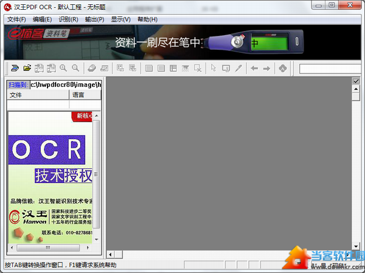Select the arrow pointer tool

coord(214,68)
